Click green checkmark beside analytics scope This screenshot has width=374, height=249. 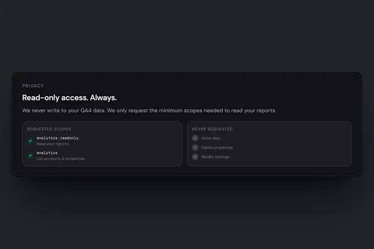tap(30, 156)
